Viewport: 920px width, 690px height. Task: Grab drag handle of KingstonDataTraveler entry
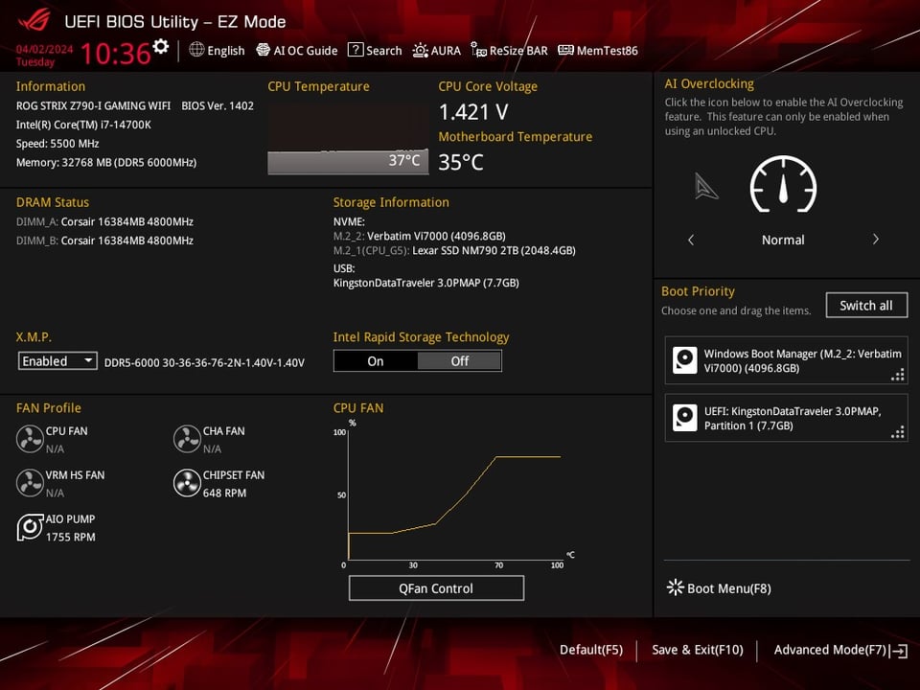898,432
